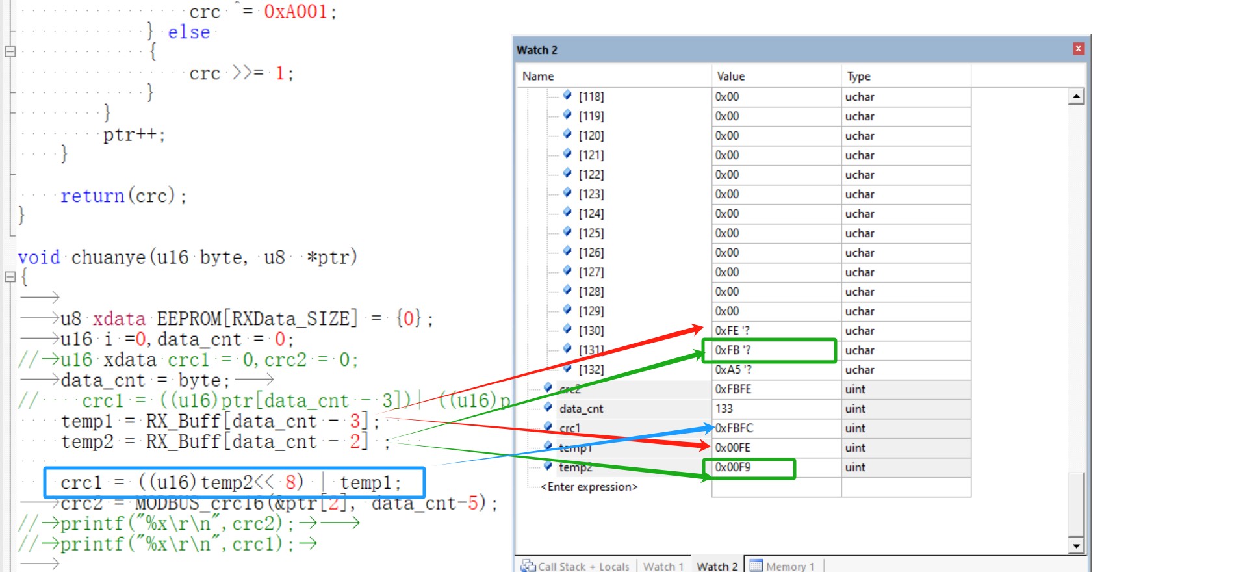
Task: Click the Watch 2 scroll down arrow
Action: [1077, 546]
